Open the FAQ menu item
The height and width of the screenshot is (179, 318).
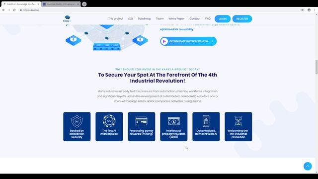click(208, 19)
